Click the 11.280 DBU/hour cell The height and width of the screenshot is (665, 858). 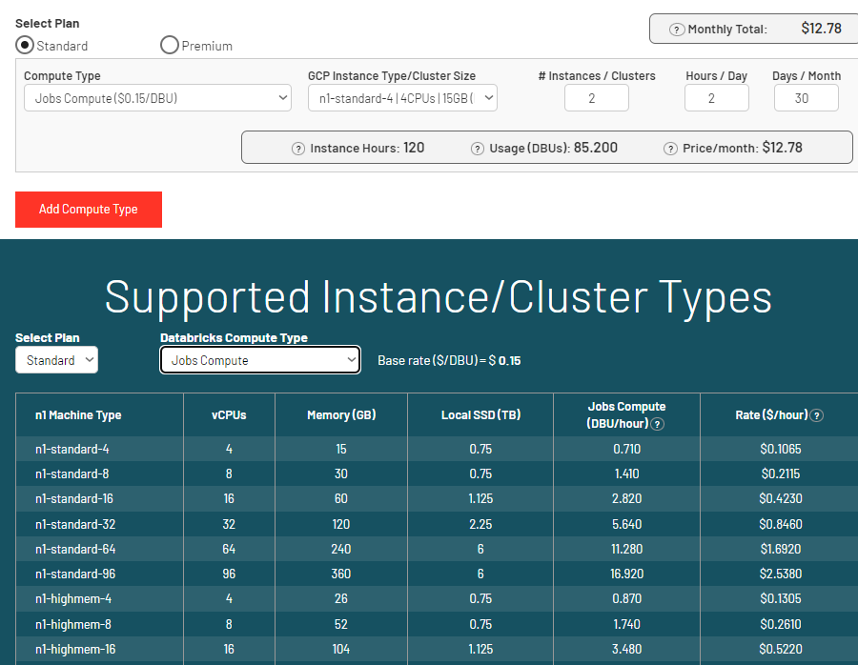(626, 549)
